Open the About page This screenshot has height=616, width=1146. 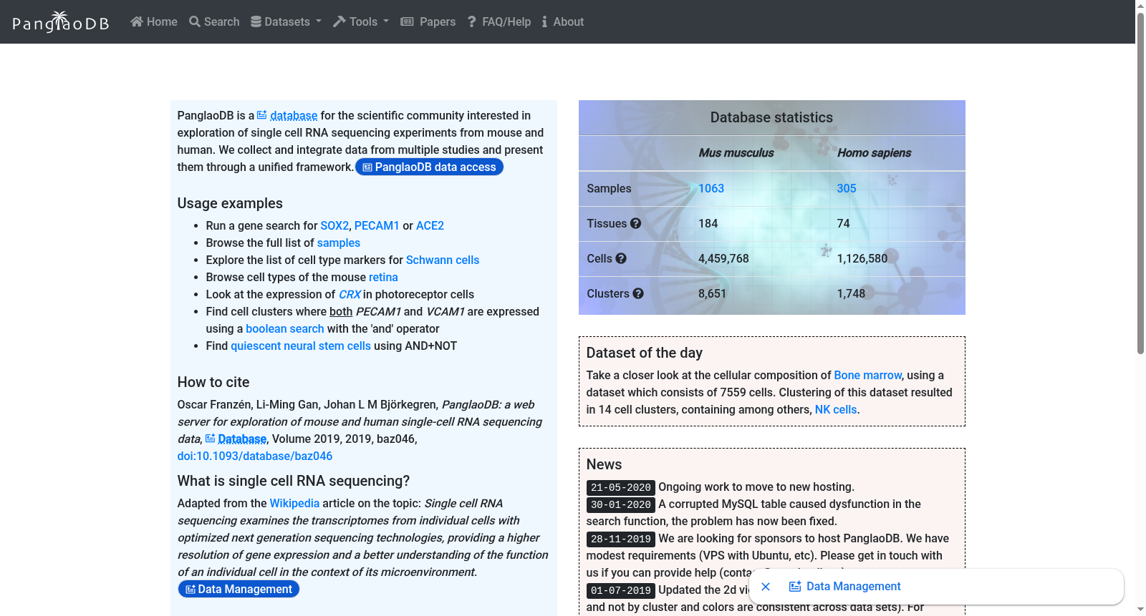point(563,22)
